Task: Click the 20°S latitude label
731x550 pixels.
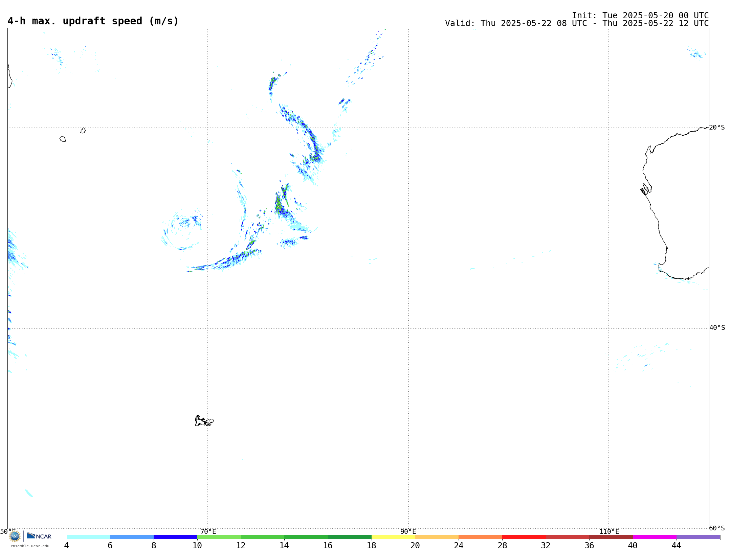Action: 717,128
